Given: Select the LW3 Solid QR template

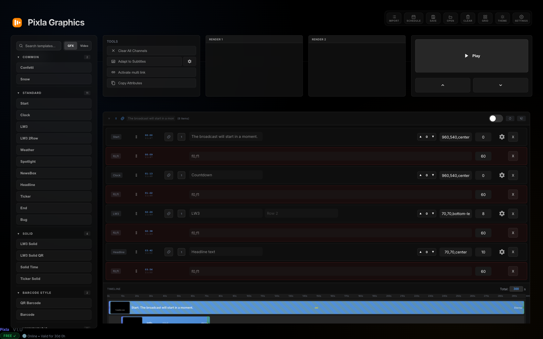Looking at the screenshot, I should 54,255.
